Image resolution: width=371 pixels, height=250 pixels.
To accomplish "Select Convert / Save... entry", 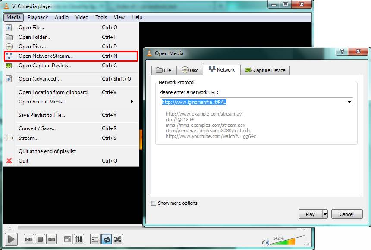I will tap(71, 128).
